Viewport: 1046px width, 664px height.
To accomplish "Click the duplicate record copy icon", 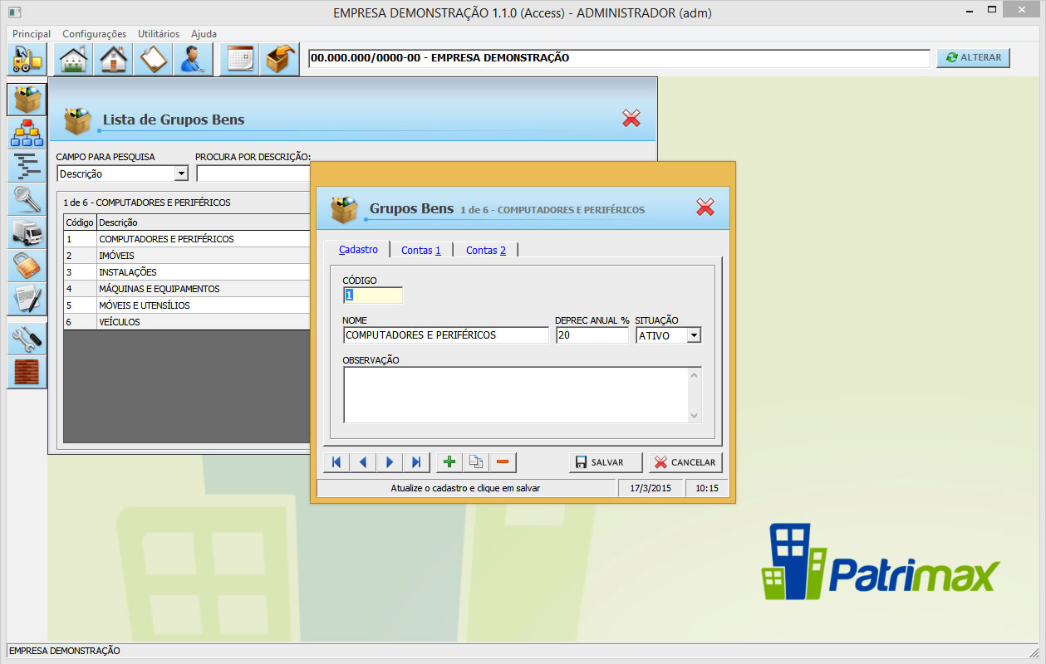I will pos(476,462).
